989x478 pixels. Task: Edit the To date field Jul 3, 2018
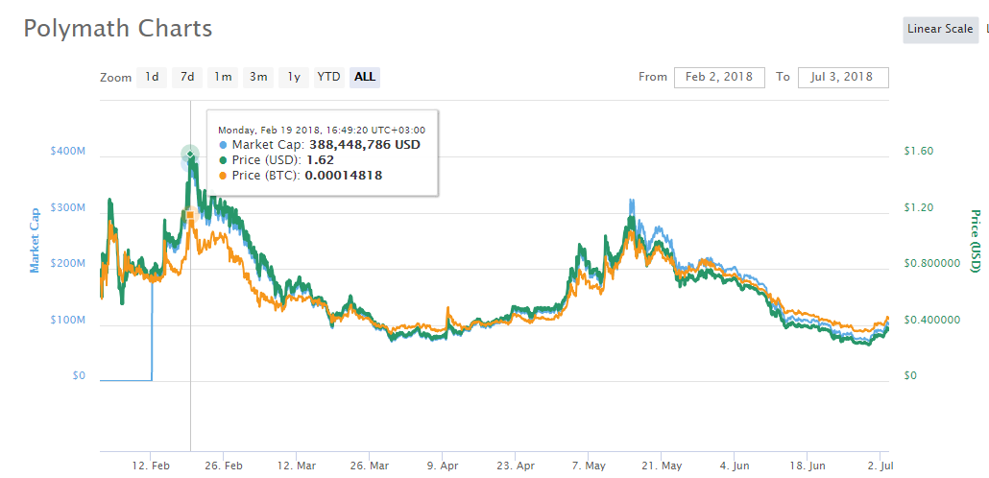843,77
